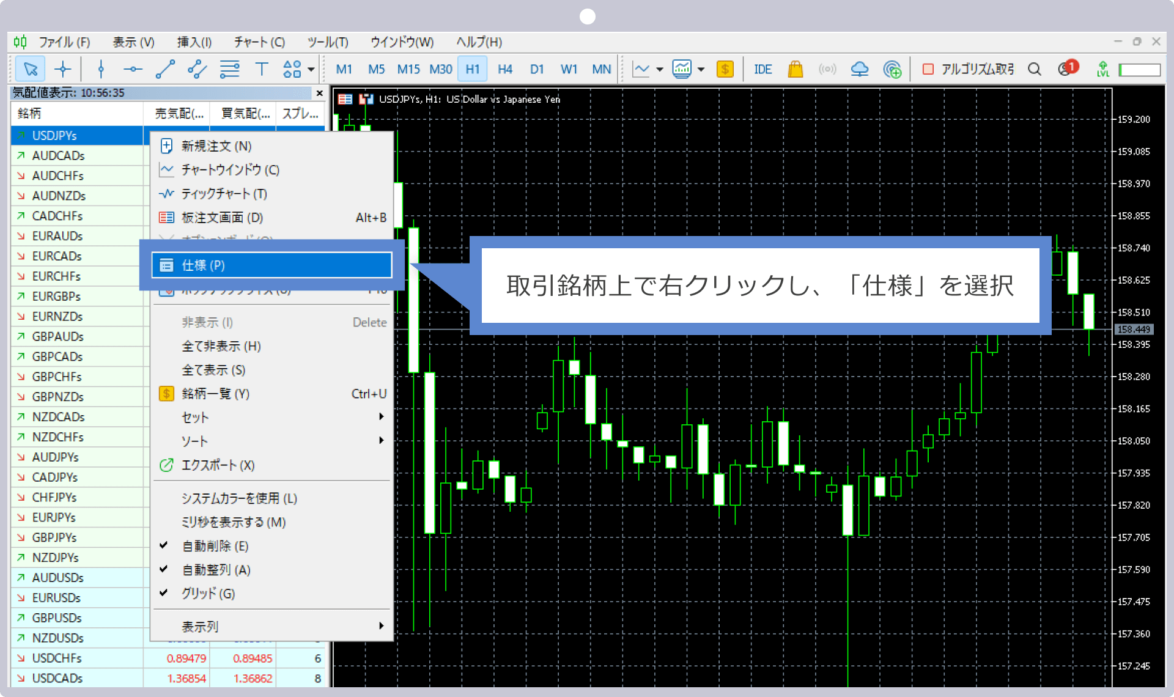Switch chart to D1 timeframe
Screen dimensions: 1174x697
[x=537, y=69]
